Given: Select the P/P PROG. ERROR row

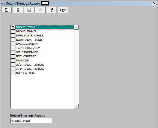Looking at the screenshot, I should (x=45, y=69).
